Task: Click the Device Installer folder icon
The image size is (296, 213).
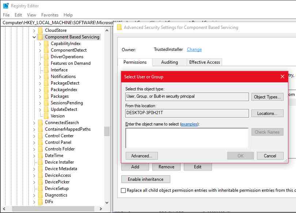Action: tap(41, 162)
